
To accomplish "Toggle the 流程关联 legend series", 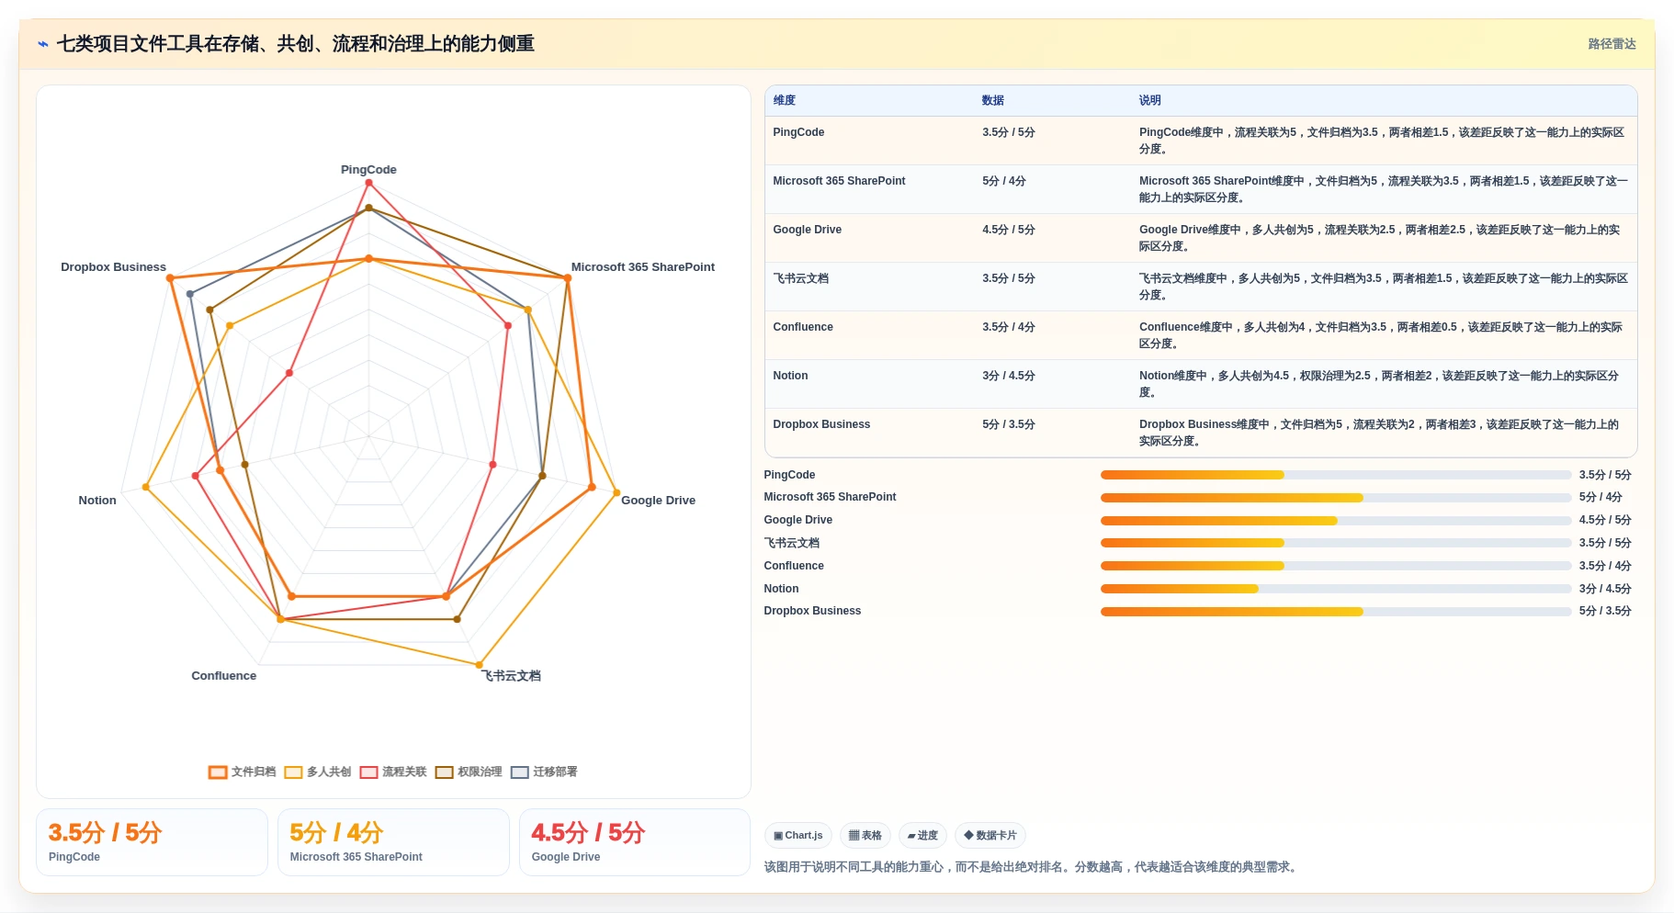I will [x=393, y=772].
